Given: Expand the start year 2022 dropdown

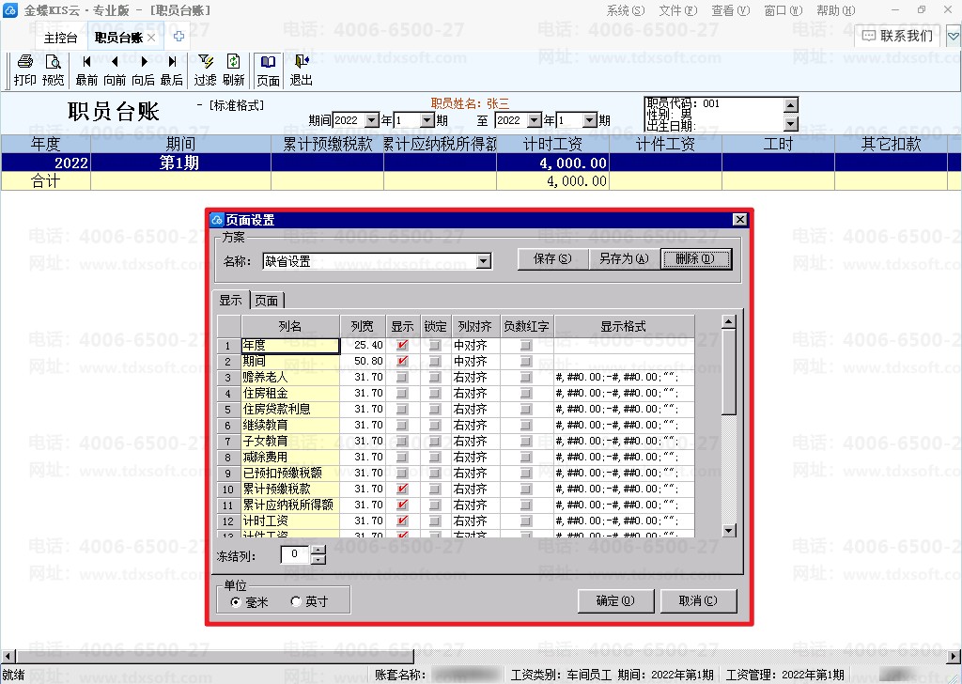Looking at the screenshot, I should 372,120.
